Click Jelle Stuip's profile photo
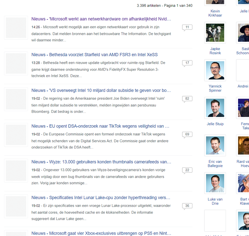The image size is (249, 236). click(215, 108)
